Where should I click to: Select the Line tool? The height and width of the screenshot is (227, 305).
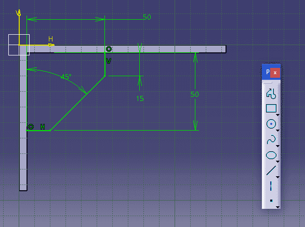pos(271,171)
